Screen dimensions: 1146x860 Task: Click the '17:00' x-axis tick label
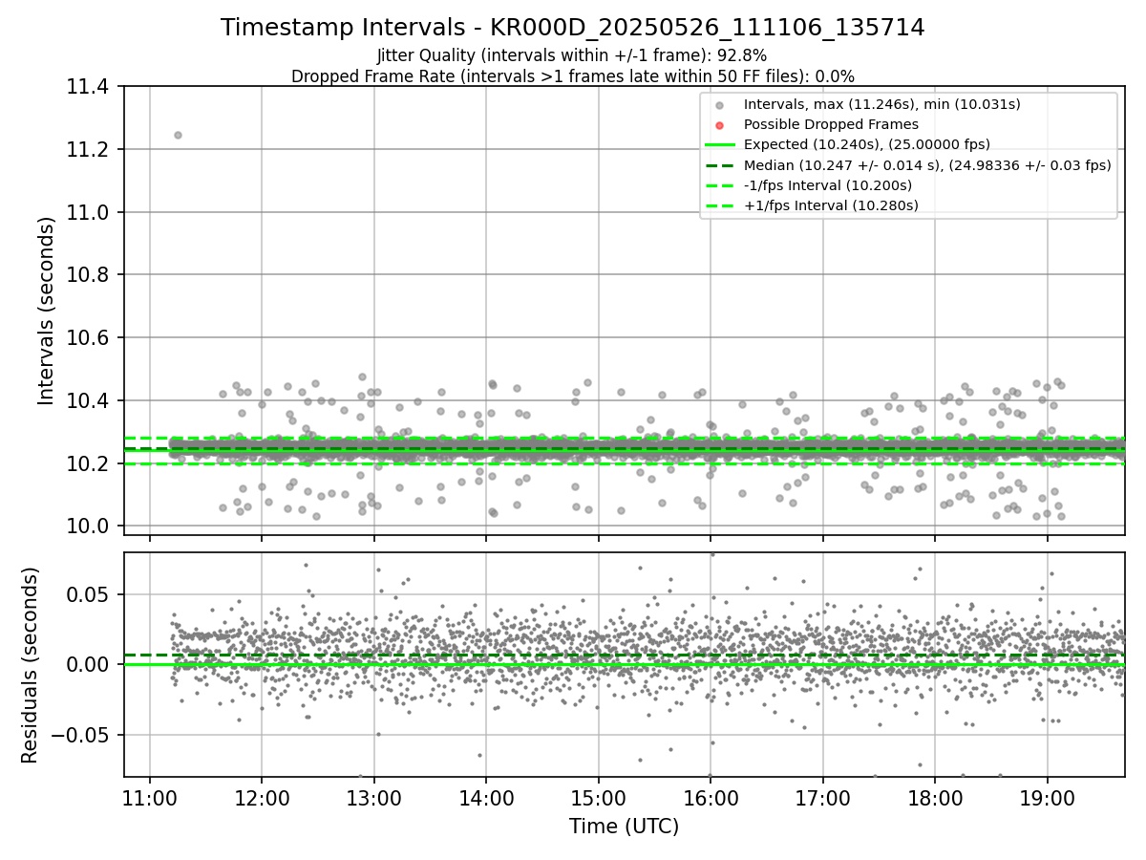[823, 799]
